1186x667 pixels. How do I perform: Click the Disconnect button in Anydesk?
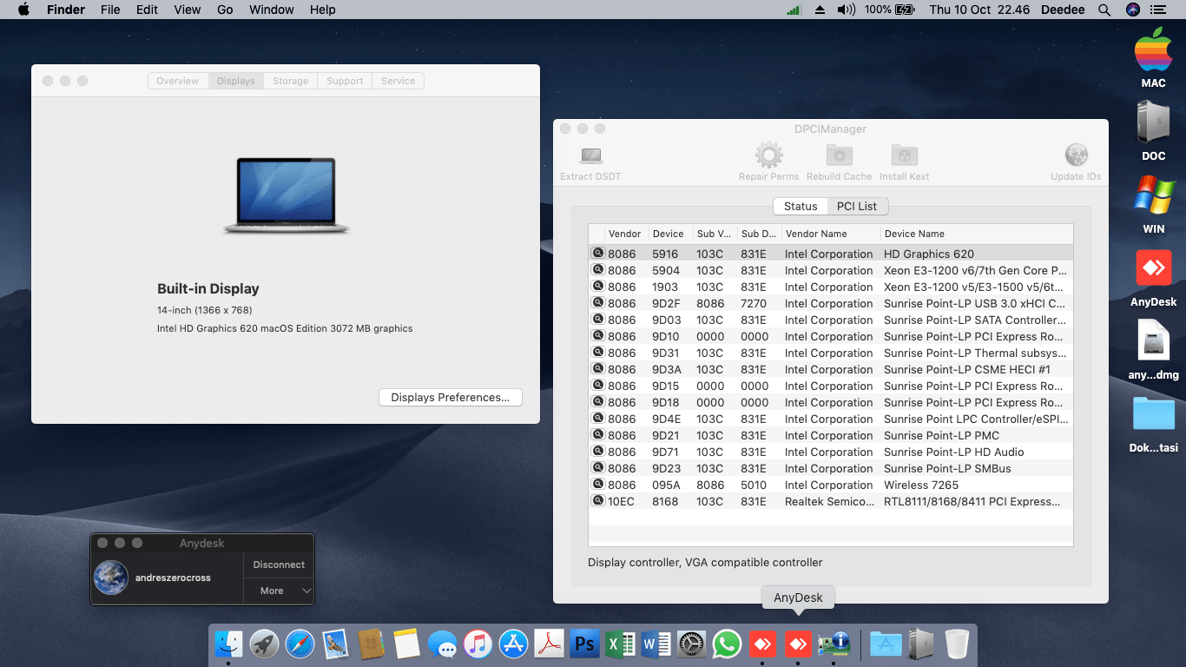[279, 565]
